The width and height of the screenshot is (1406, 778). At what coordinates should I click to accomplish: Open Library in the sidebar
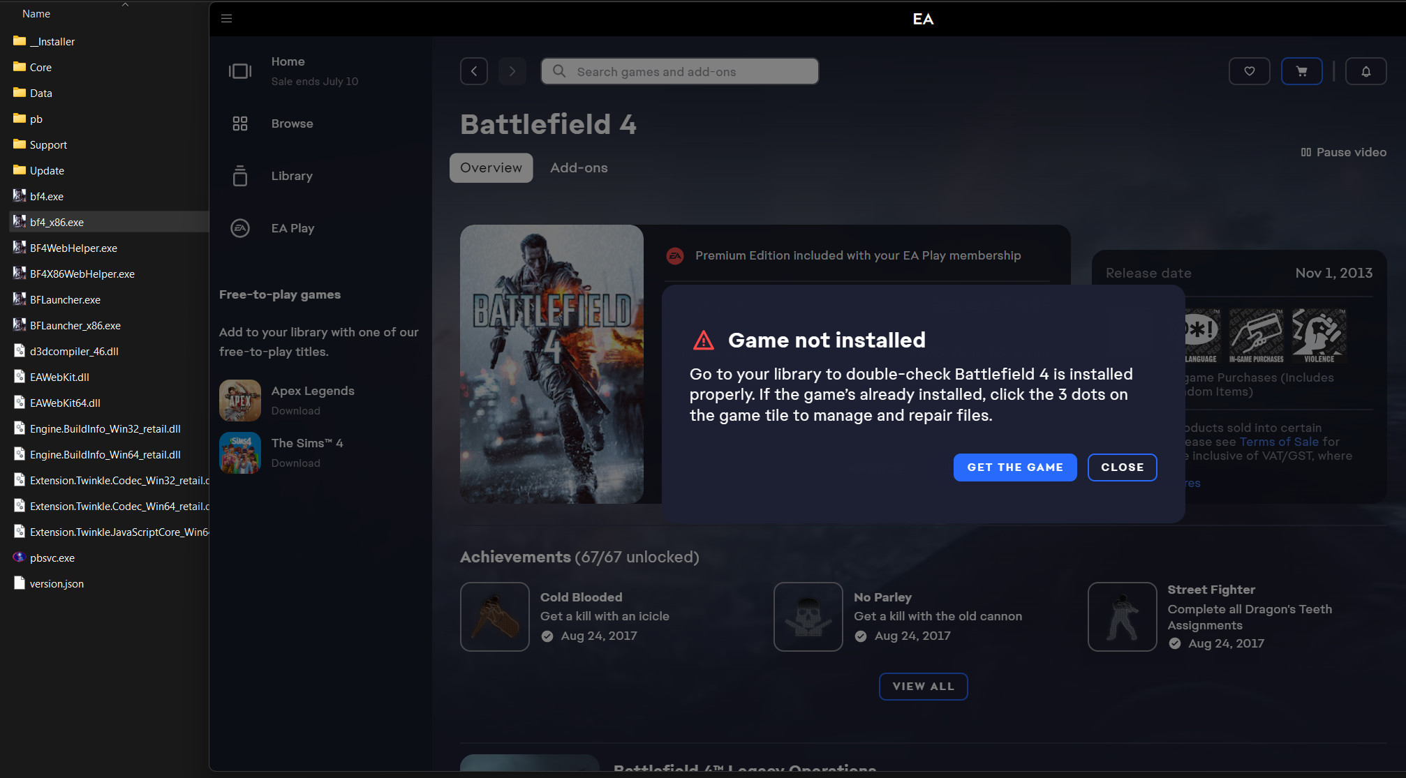tap(292, 176)
